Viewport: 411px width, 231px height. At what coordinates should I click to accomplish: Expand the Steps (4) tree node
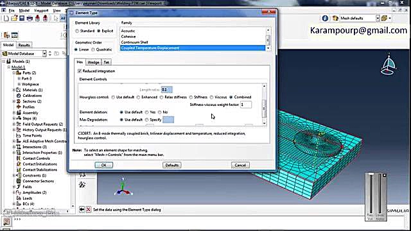point(14,118)
